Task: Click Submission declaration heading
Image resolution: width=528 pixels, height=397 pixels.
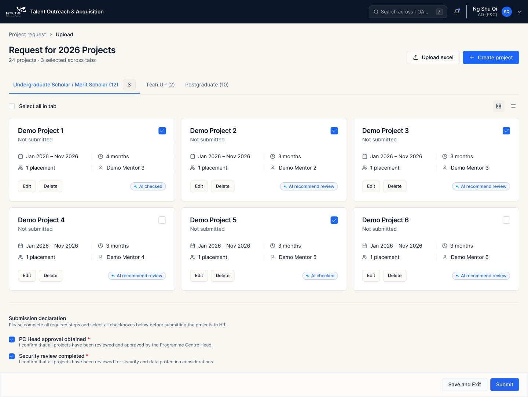Action: click(37, 318)
